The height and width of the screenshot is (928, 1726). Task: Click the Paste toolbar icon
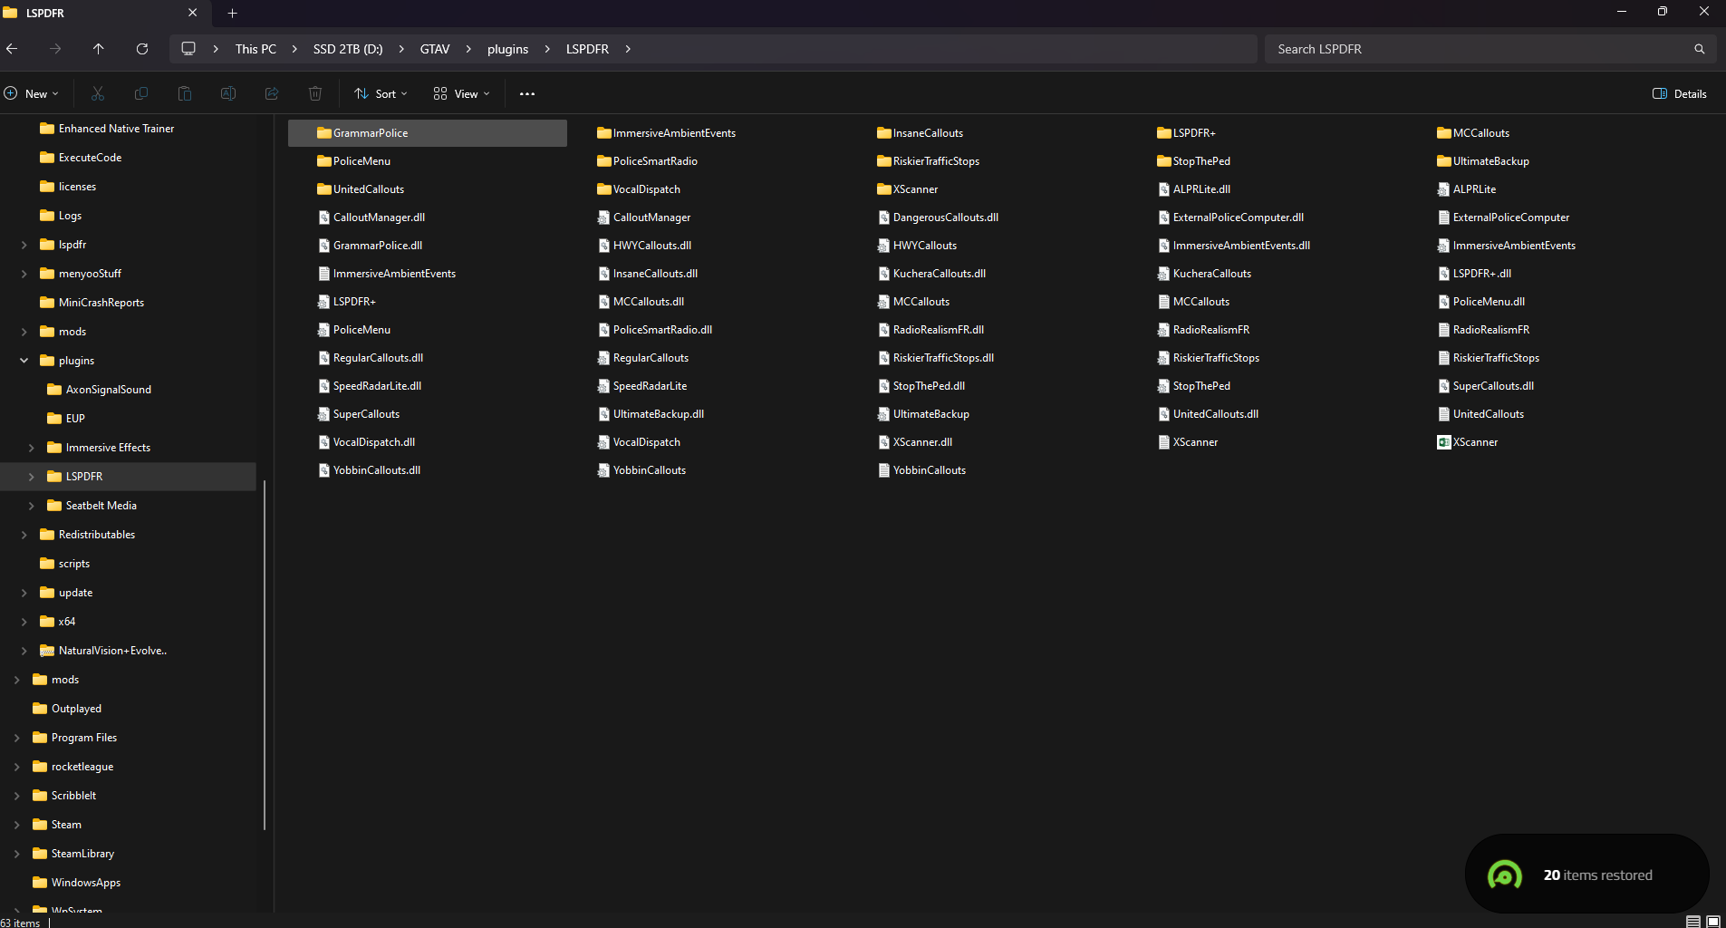pyautogui.click(x=185, y=93)
